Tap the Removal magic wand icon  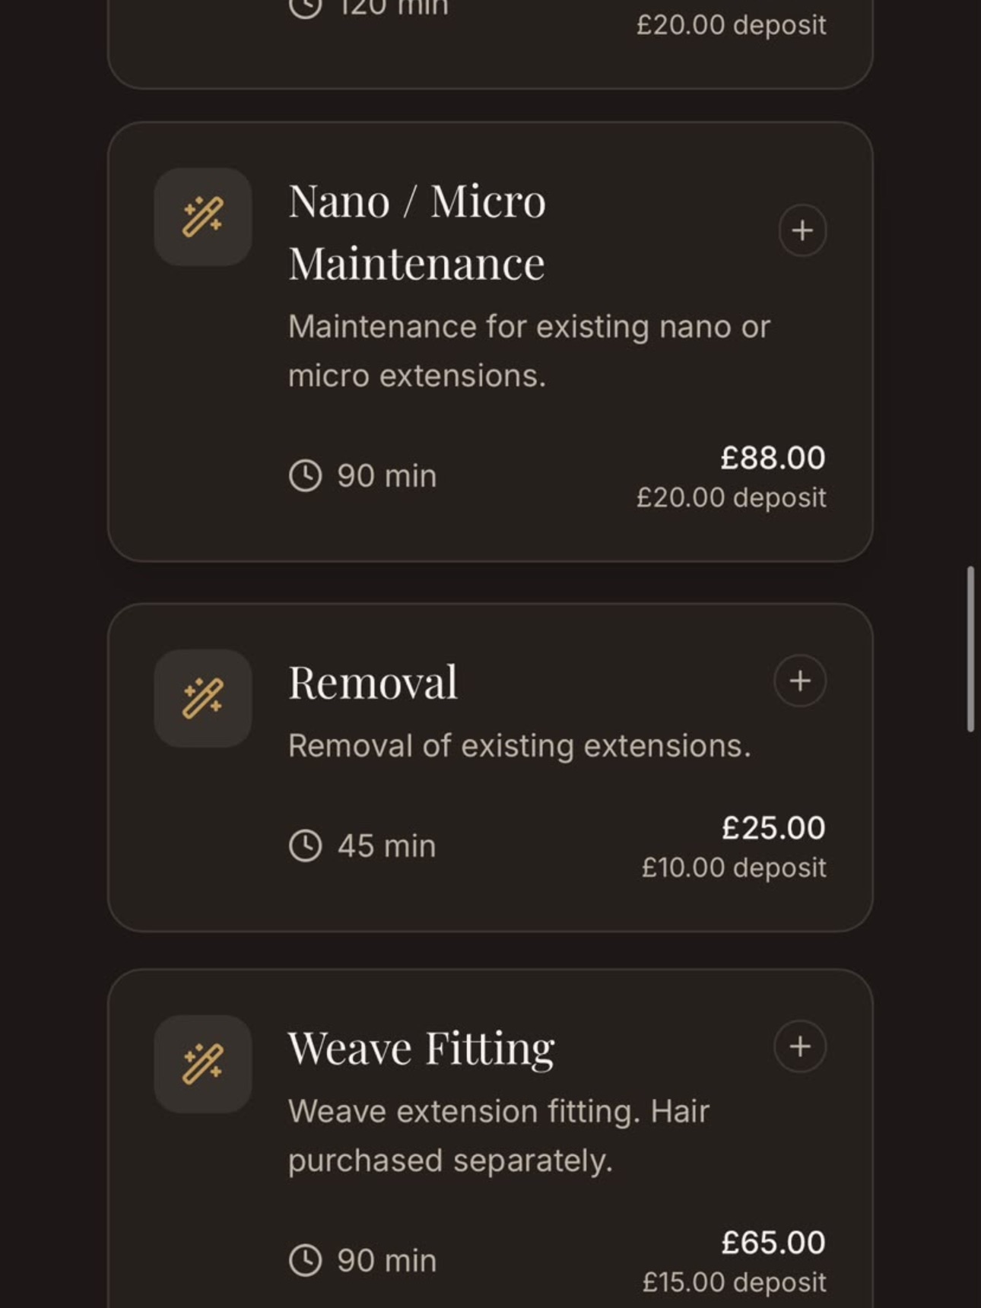[x=203, y=698]
